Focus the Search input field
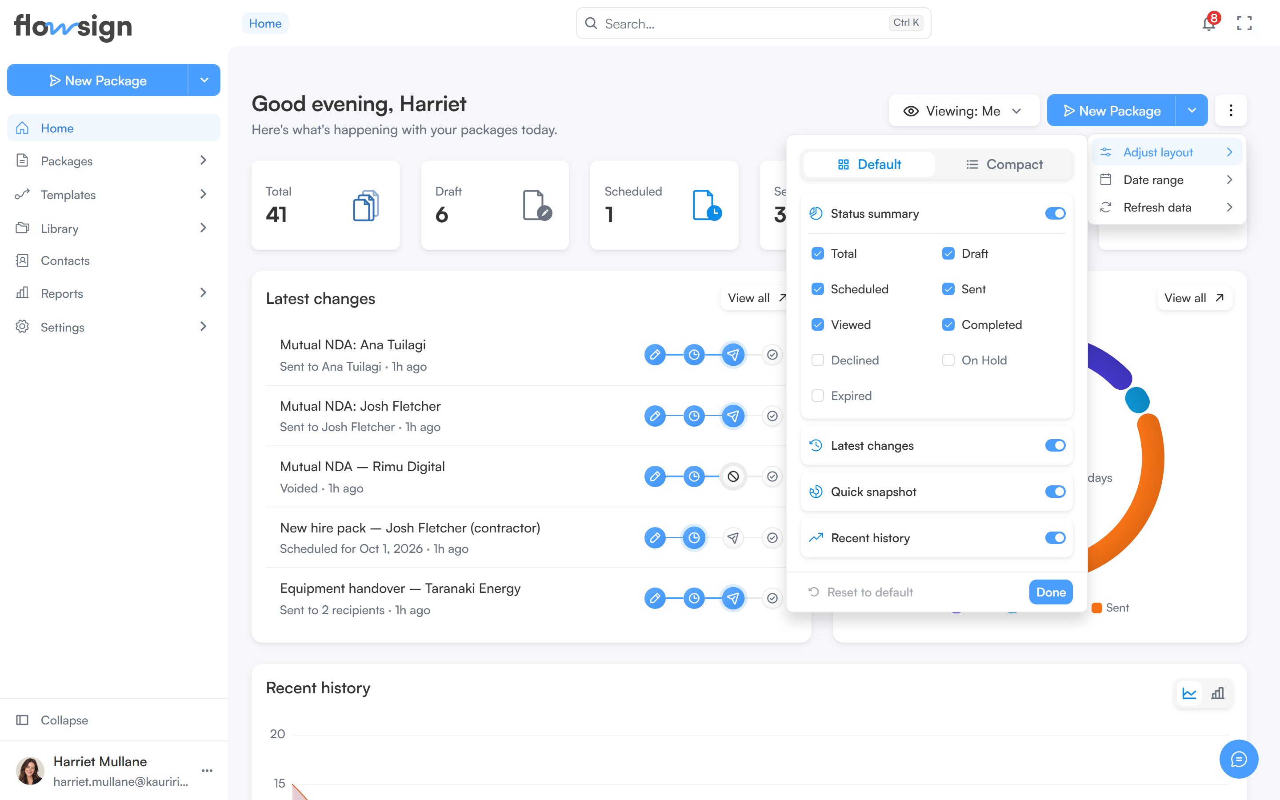Viewport: 1280px width, 800px height. [x=753, y=23]
